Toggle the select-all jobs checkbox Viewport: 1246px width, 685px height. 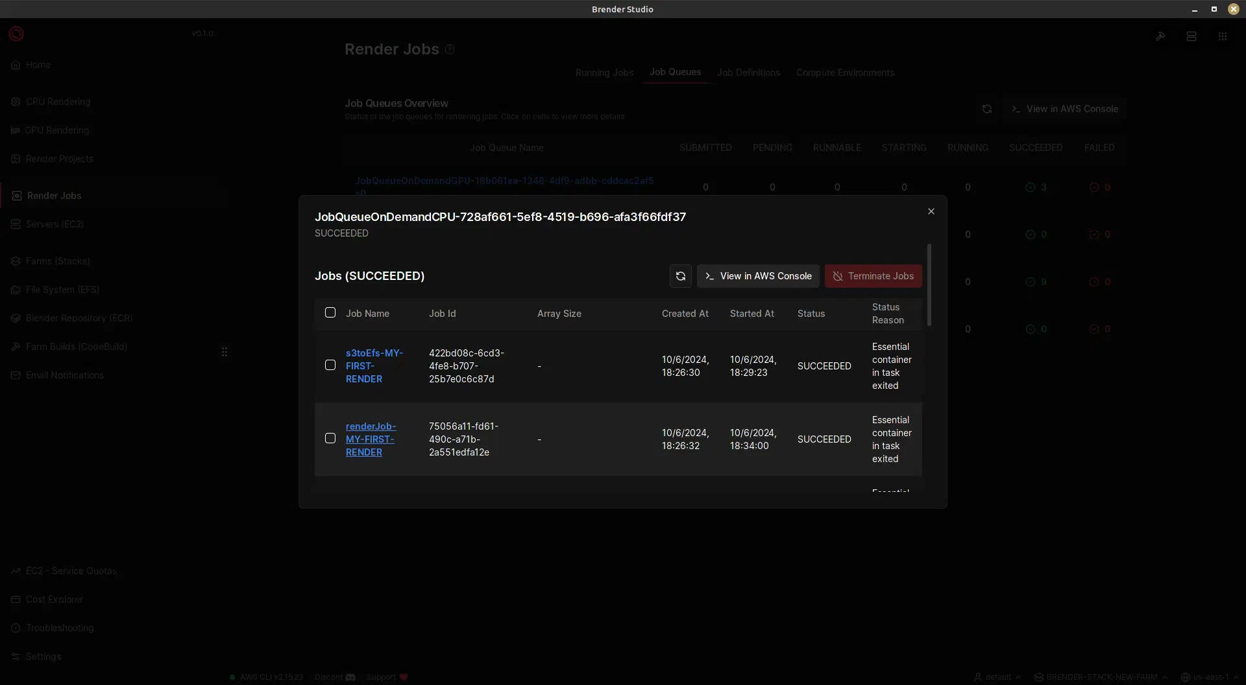330,313
